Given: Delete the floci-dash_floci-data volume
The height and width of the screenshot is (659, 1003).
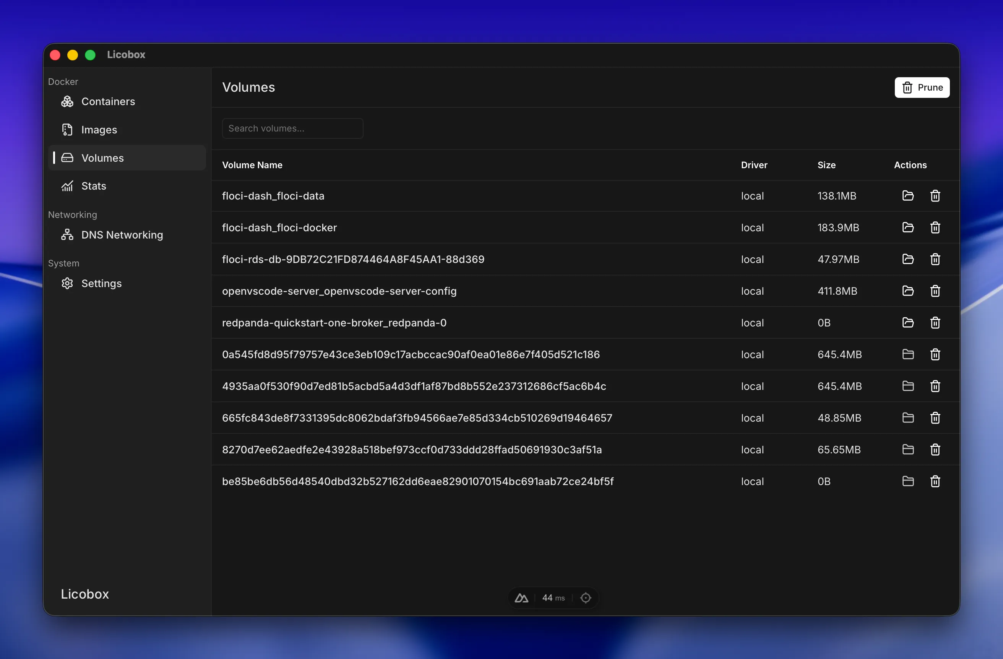Looking at the screenshot, I should 935,195.
